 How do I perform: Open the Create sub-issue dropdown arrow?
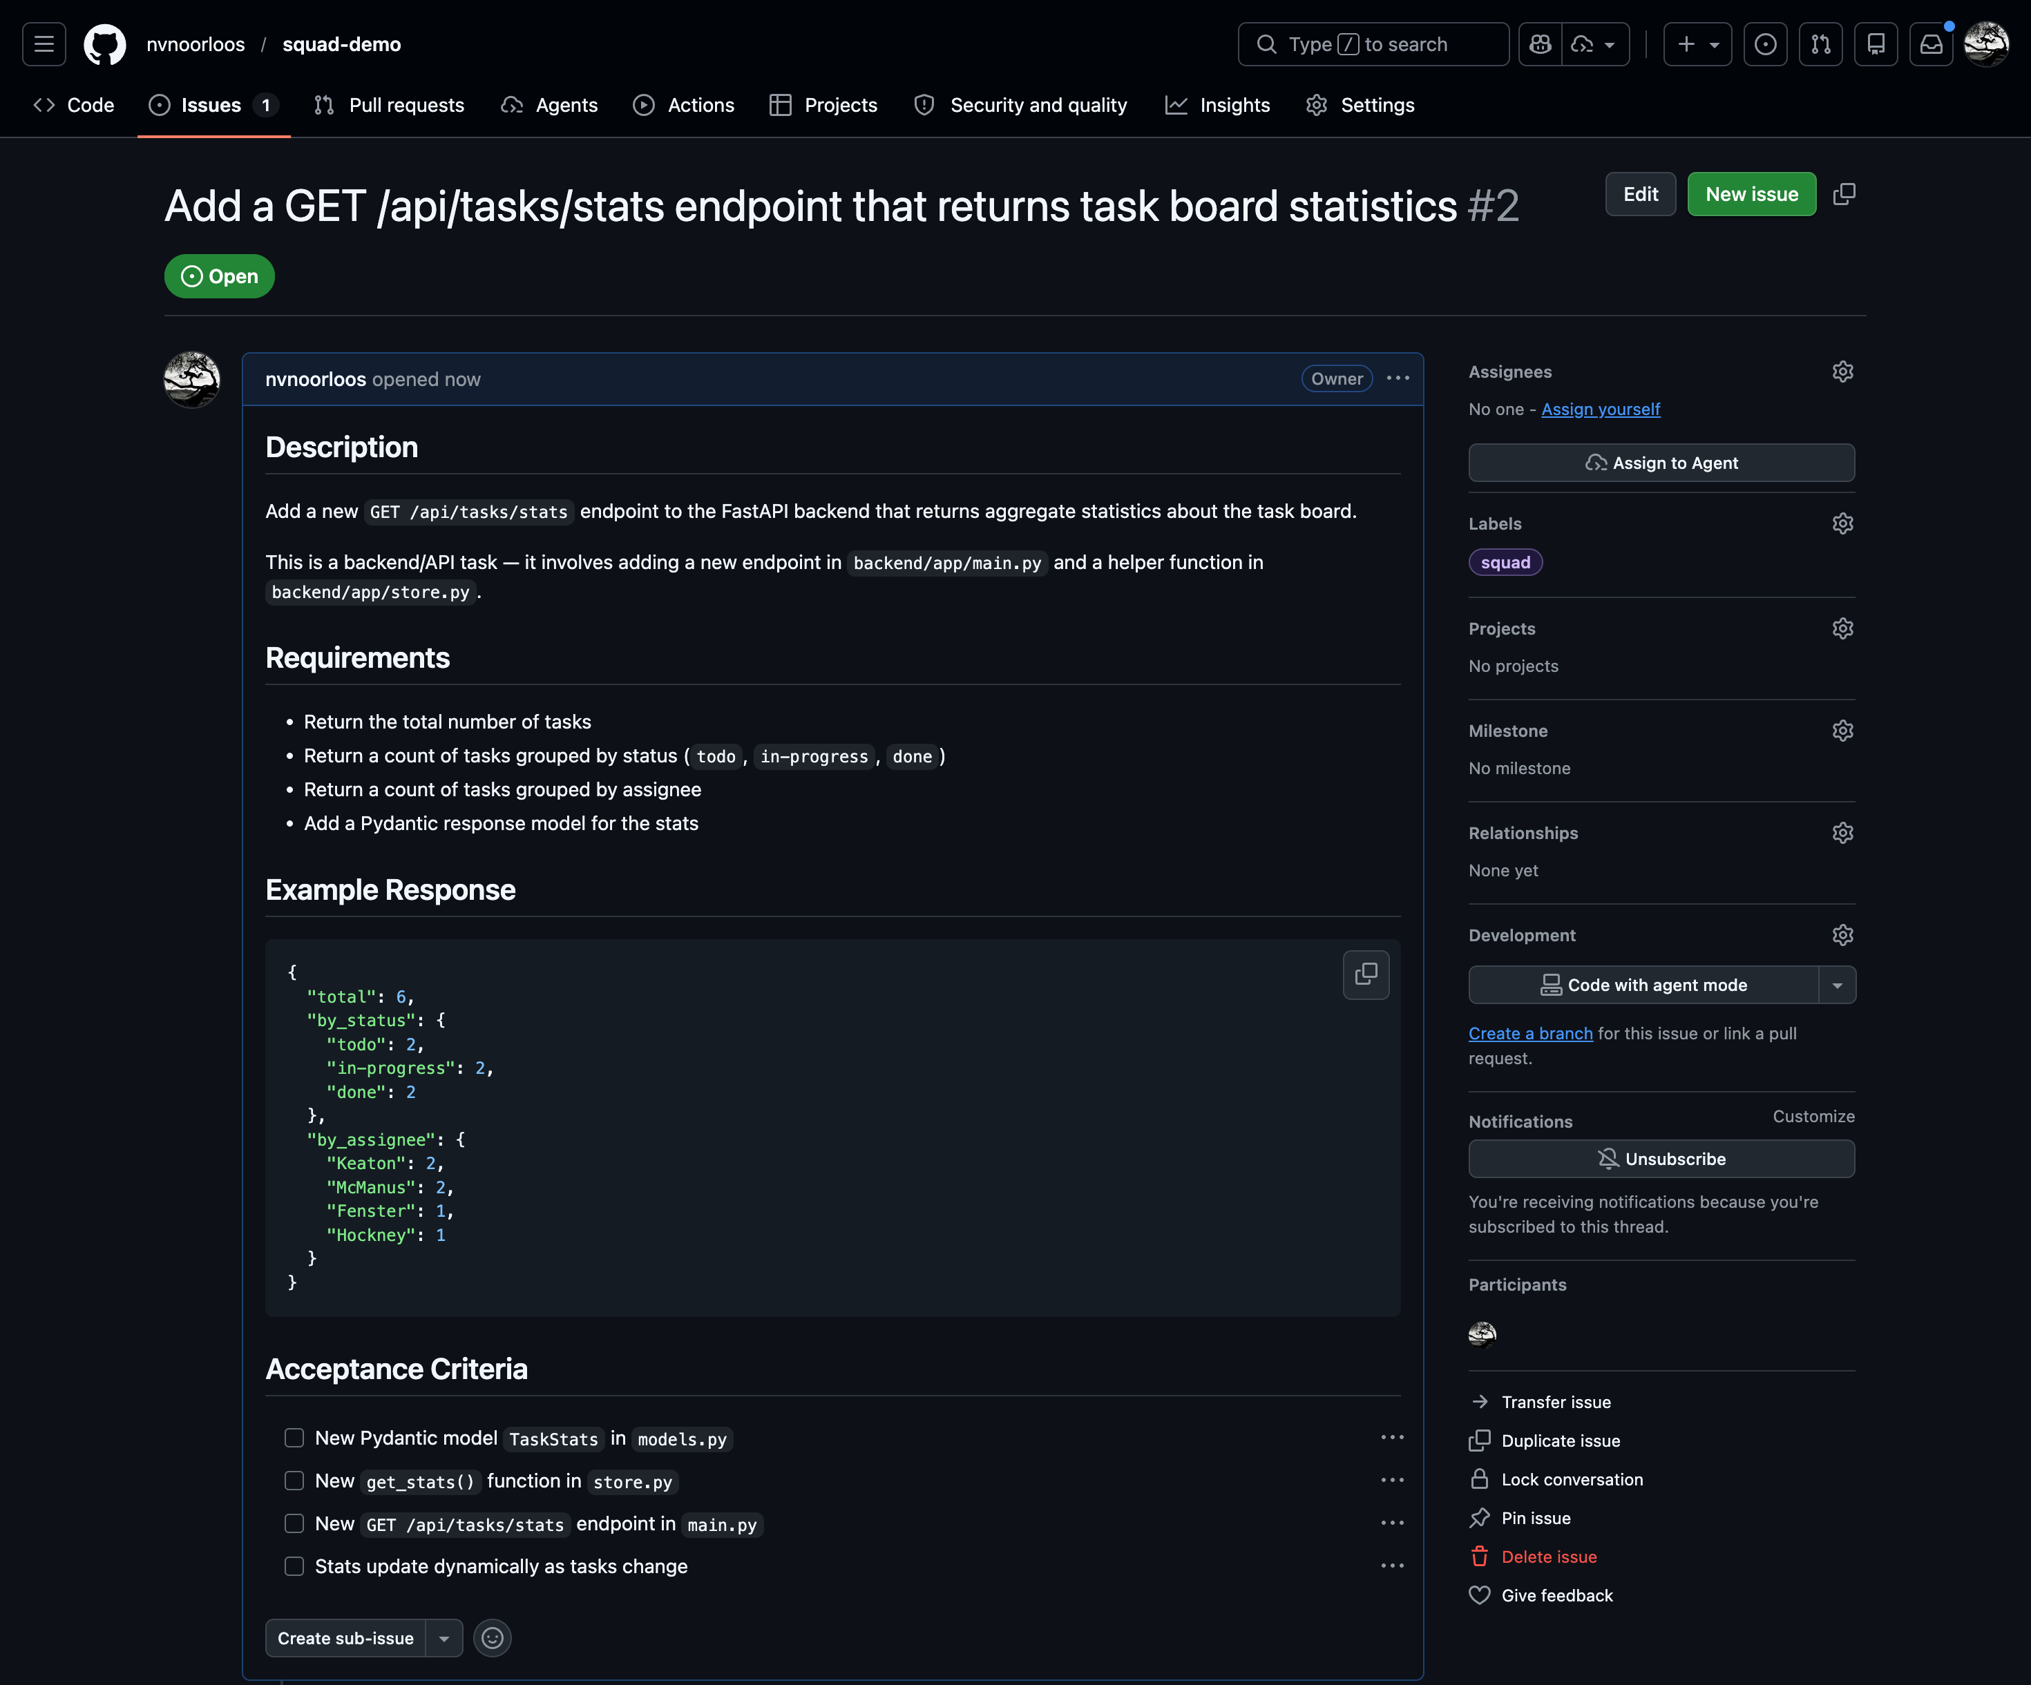tap(444, 1637)
